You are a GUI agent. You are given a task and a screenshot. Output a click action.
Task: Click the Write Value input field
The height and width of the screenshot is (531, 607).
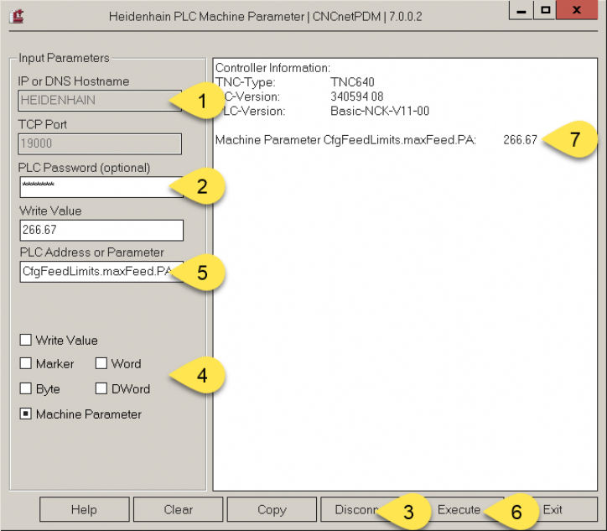[101, 231]
